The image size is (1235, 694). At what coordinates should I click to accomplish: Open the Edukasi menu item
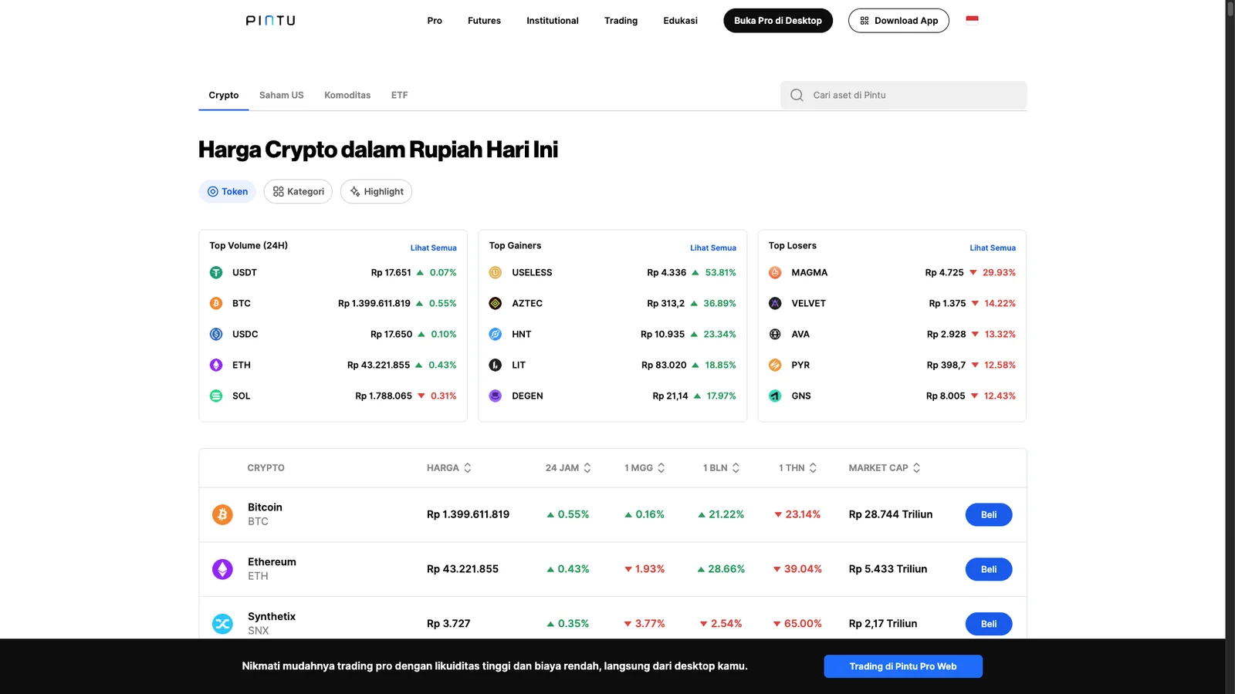[680, 21]
